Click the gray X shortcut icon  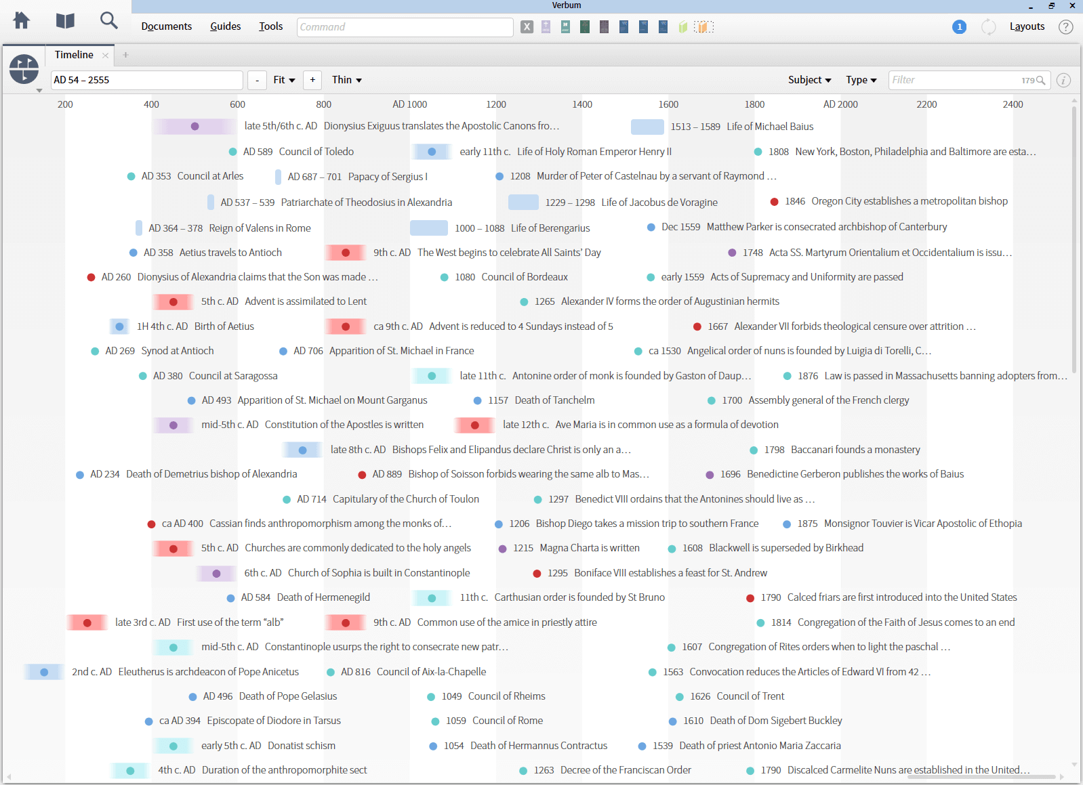tap(527, 27)
